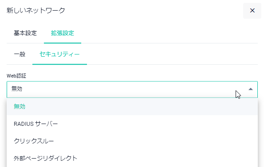Pick the クリックスルー option
The height and width of the screenshot is (167, 264).
pos(132,141)
